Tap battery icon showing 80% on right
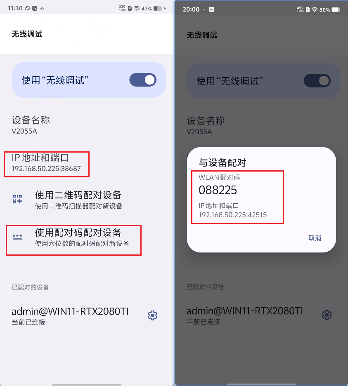 (336, 9)
